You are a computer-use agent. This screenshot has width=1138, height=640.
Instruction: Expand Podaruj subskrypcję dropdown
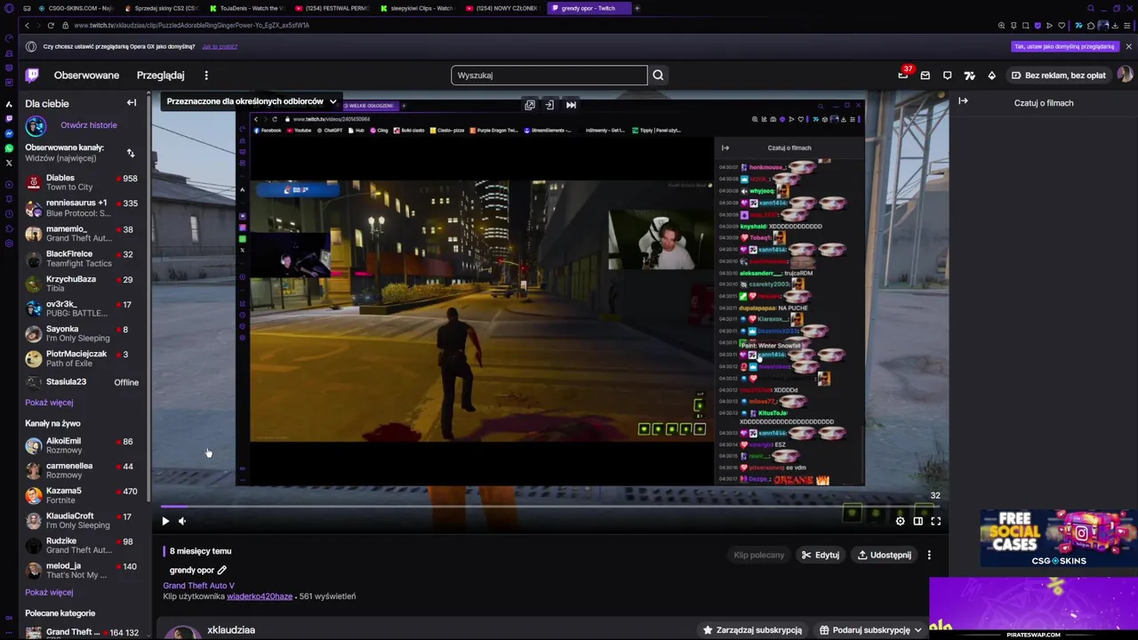(870, 630)
